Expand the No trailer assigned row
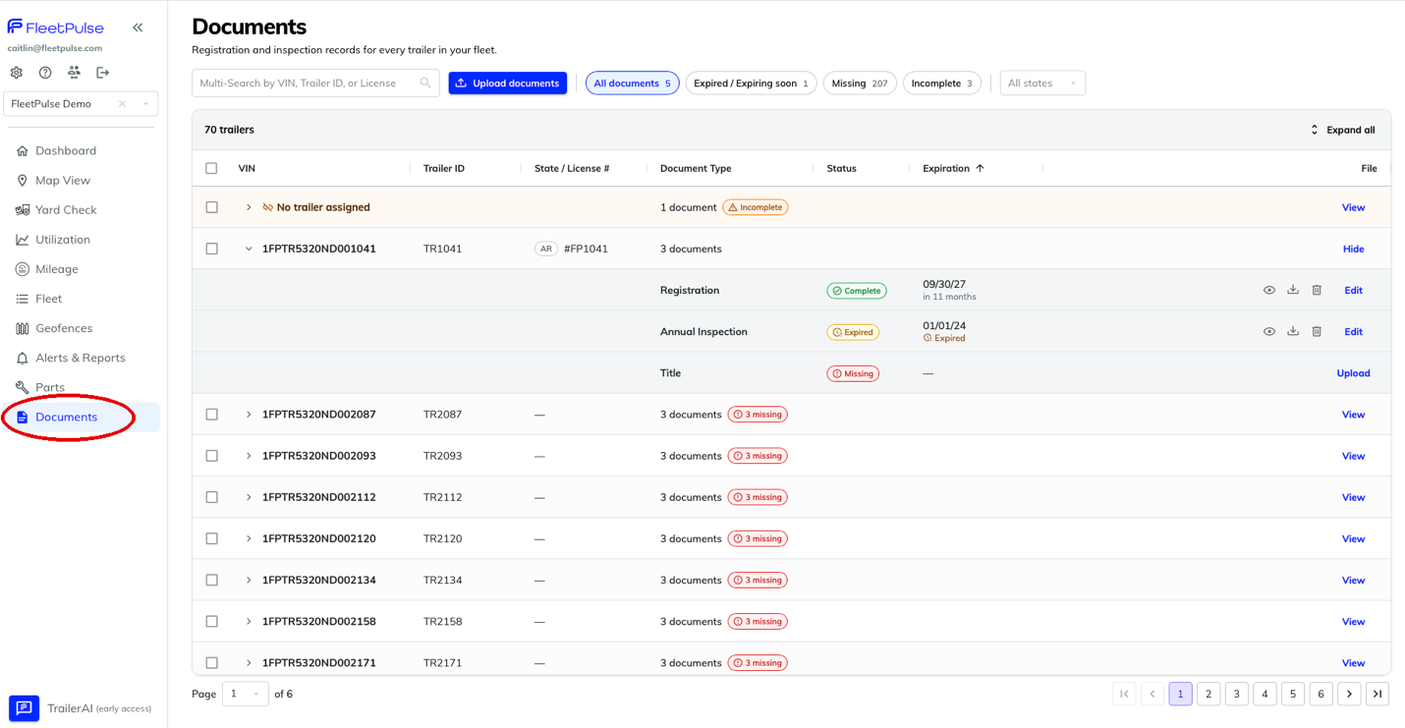Screen dimensions: 1405x728 [249, 207]
